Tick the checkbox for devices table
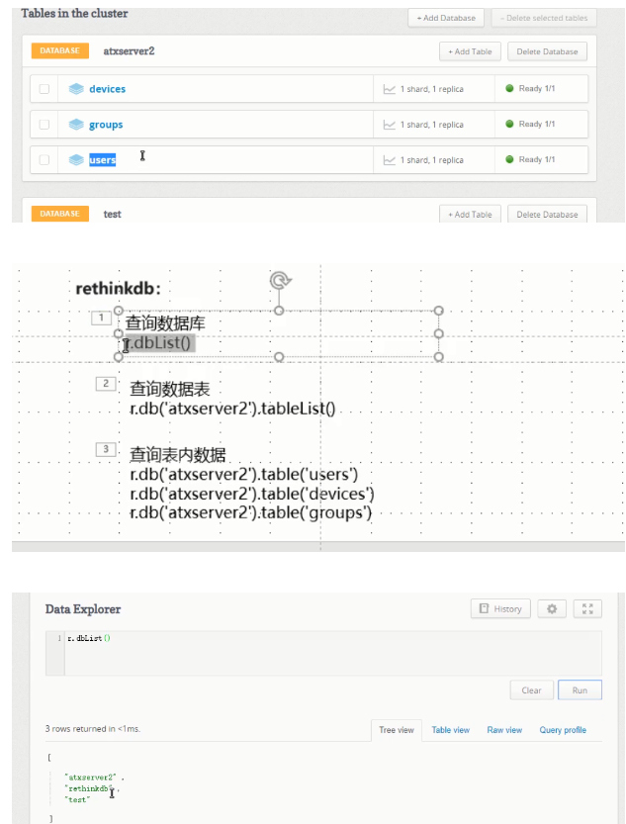This screenshot has width=626, height=824. [x=45, y=89]
